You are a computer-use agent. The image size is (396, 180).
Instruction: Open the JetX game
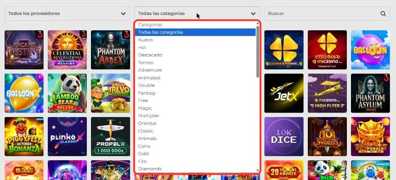pos(284,93)
